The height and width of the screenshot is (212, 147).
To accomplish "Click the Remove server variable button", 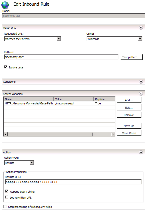I will [129, 115].
